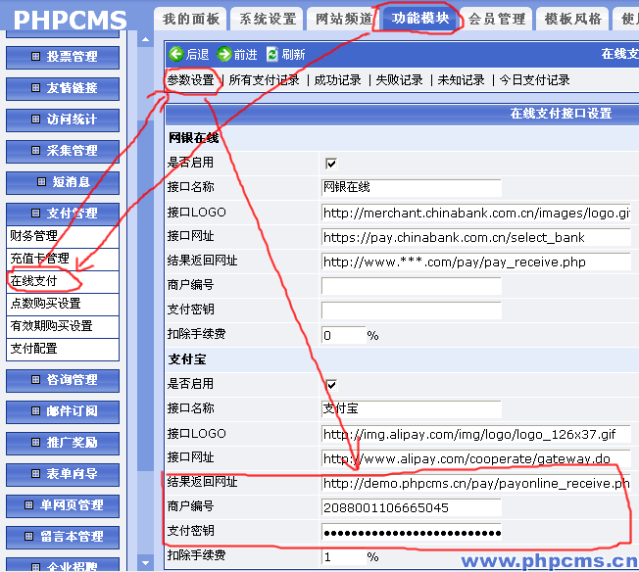Click the chinabank 接口网址 field
This screenshot has width=639, height=572.
pyautogui.click(x=476, y=238)
